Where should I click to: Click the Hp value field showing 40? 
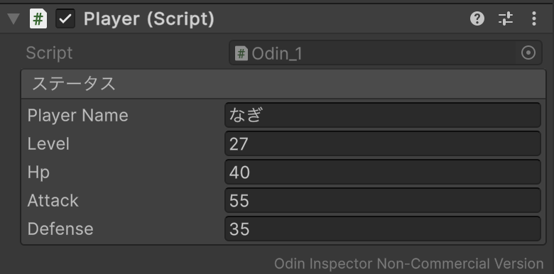pyautogui.click(x=383, y=172)
